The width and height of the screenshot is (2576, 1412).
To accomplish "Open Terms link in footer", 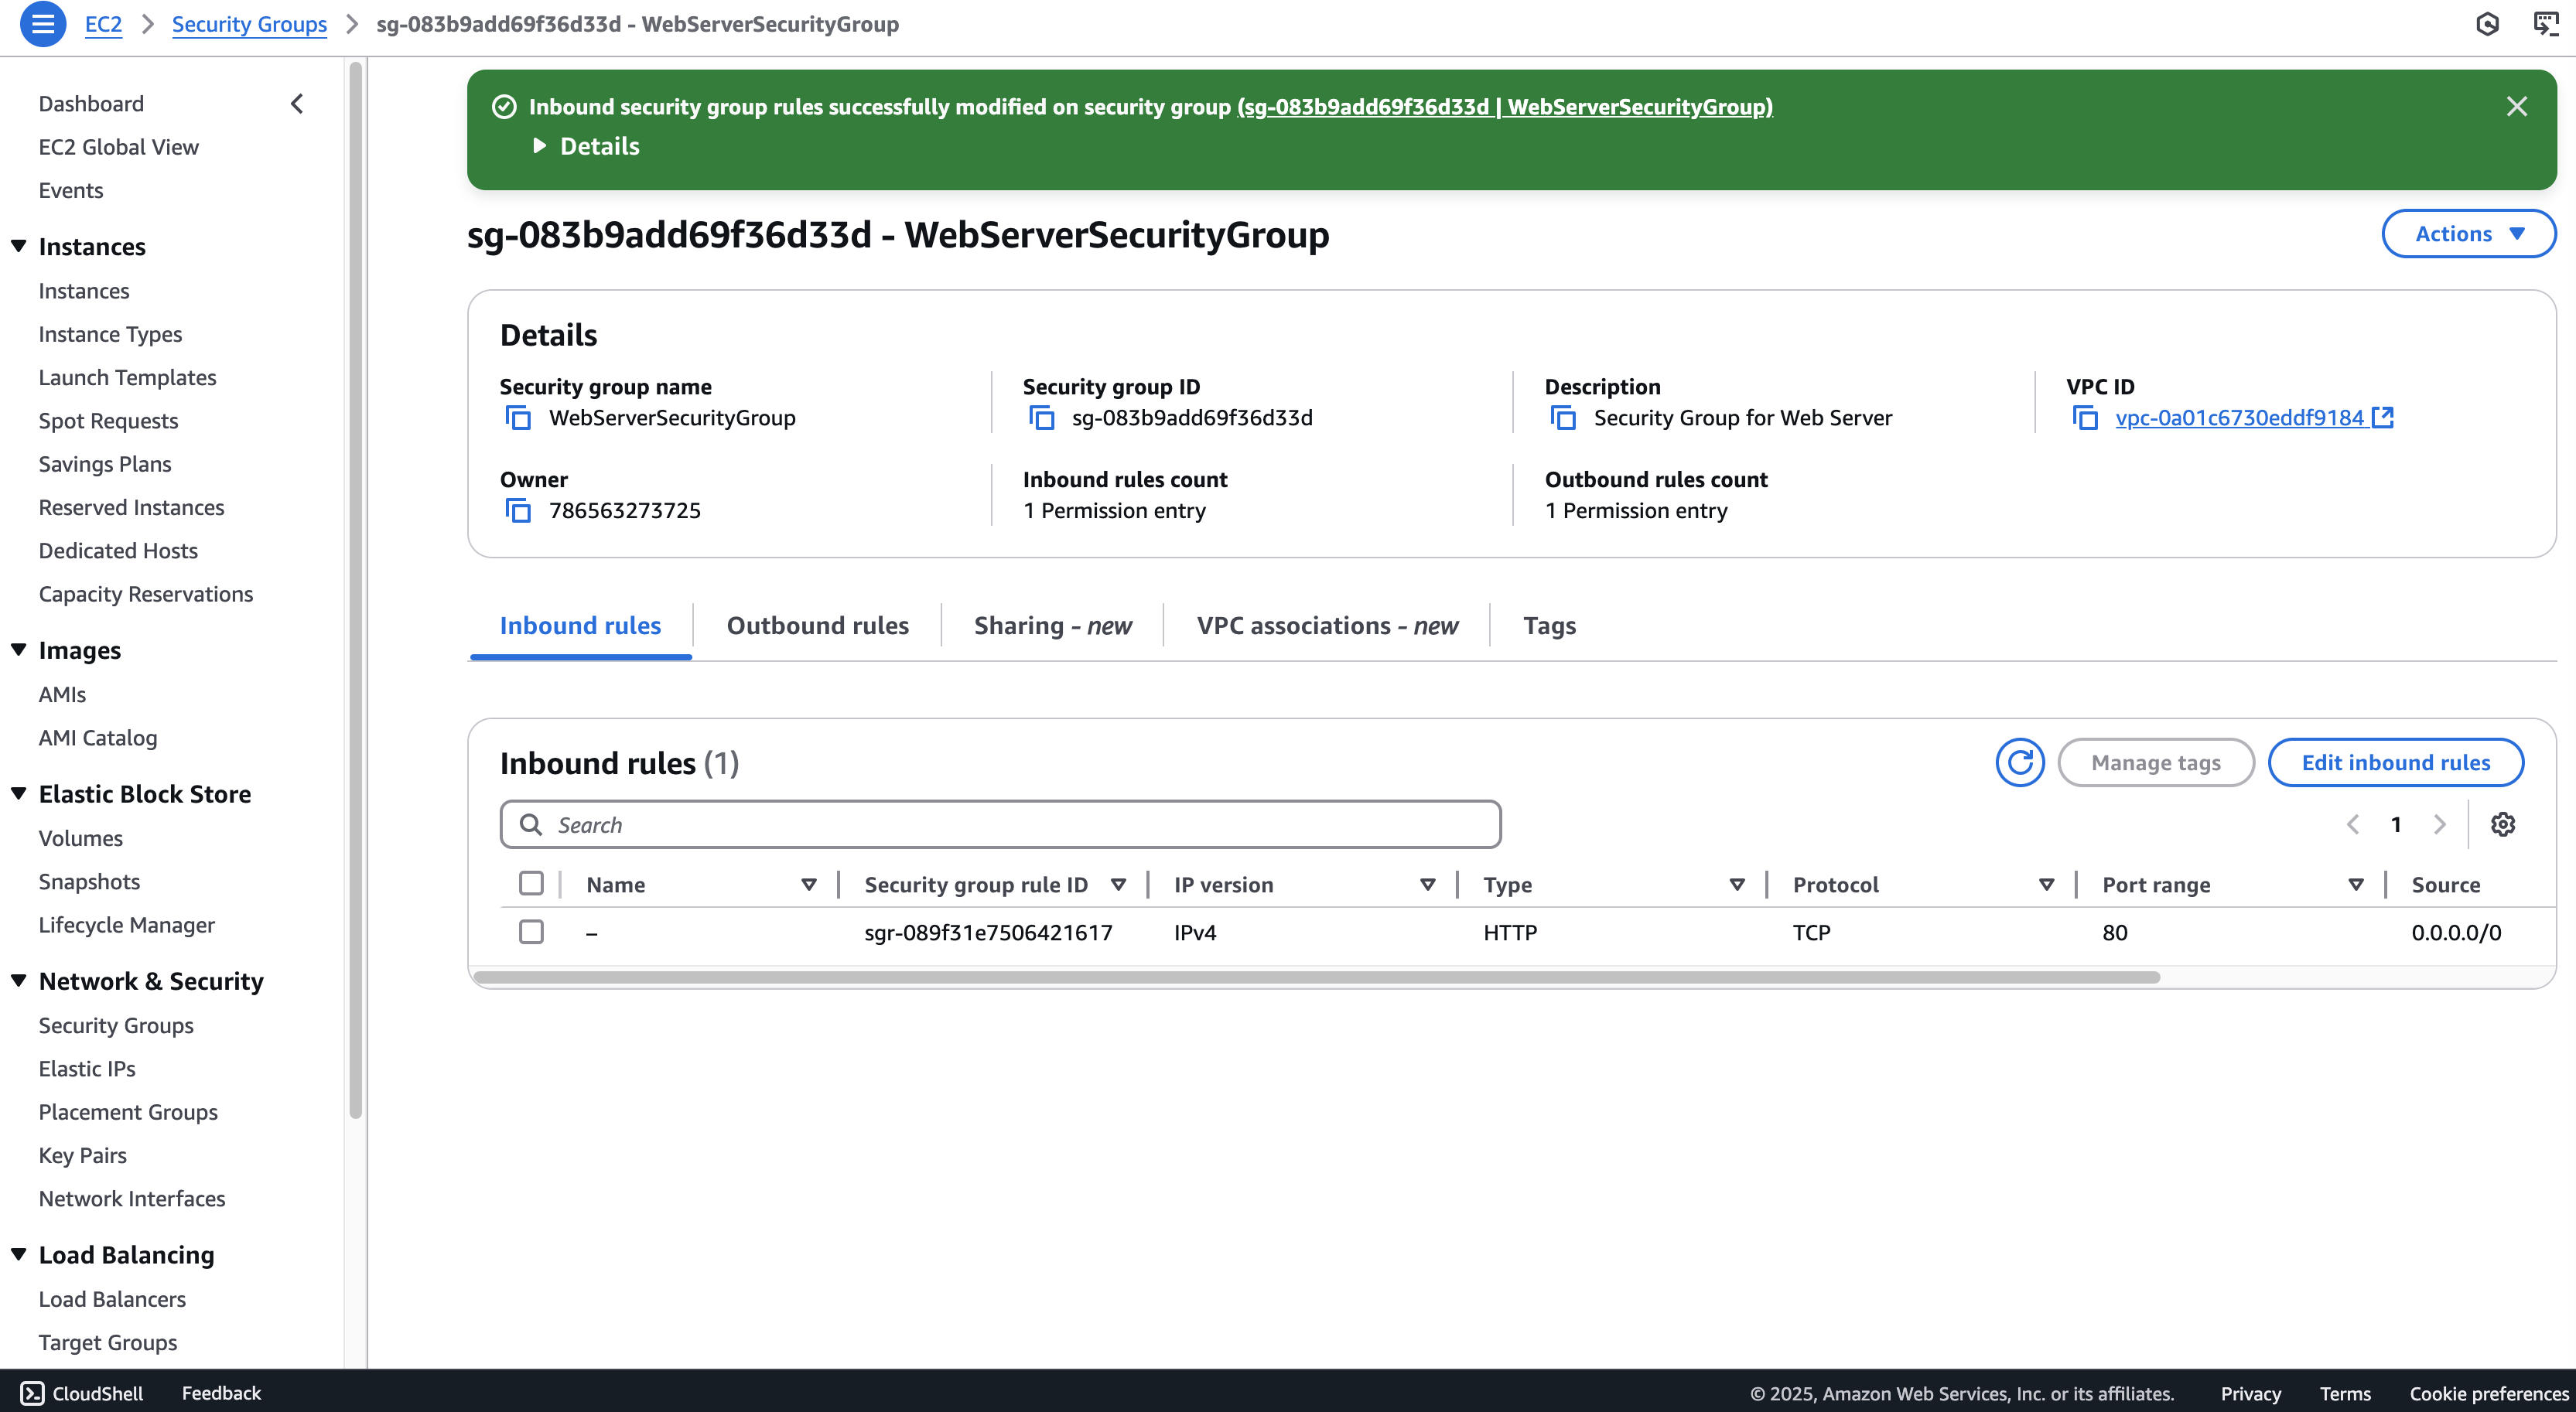I will pos(2345,1393).
